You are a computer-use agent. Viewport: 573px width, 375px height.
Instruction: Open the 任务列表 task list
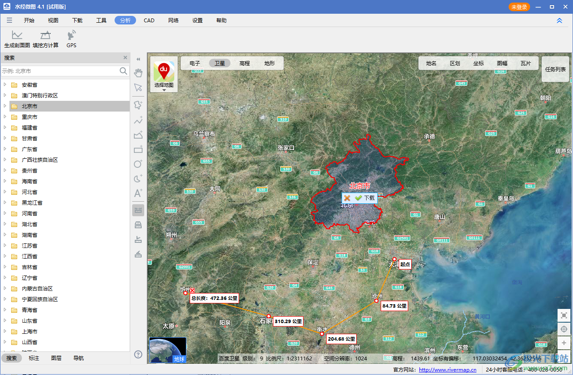click(555, 69)
